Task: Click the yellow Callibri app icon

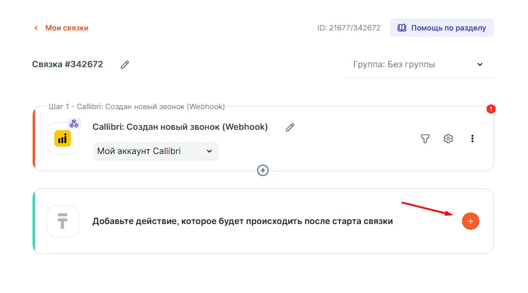Action: click(x=63, y=138)
